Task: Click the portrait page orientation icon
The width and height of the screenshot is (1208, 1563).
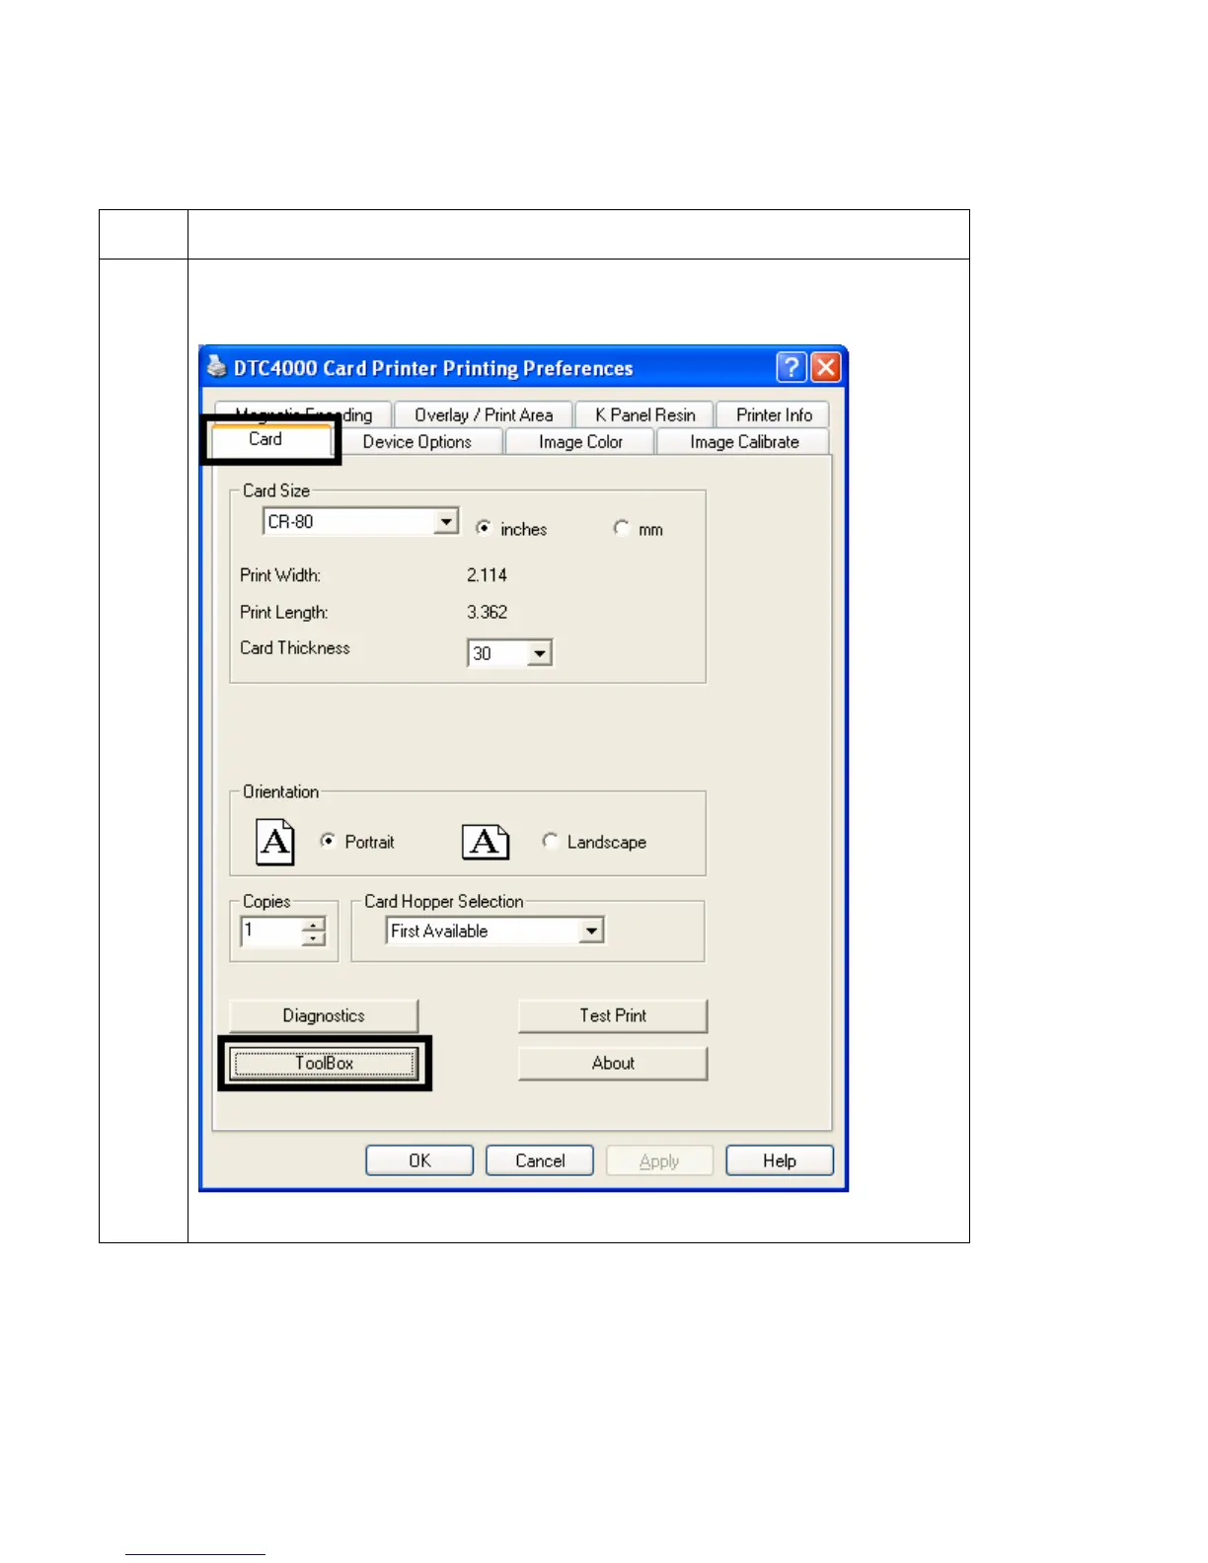Action: (275, 842)
